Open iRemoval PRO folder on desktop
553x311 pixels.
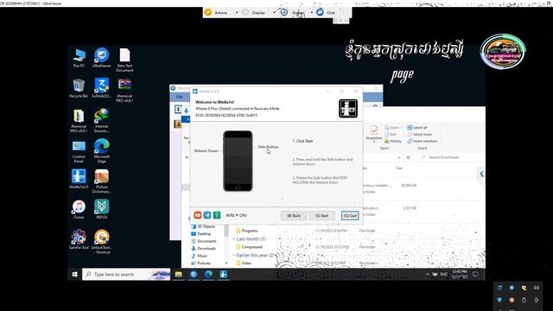(79, 121)
